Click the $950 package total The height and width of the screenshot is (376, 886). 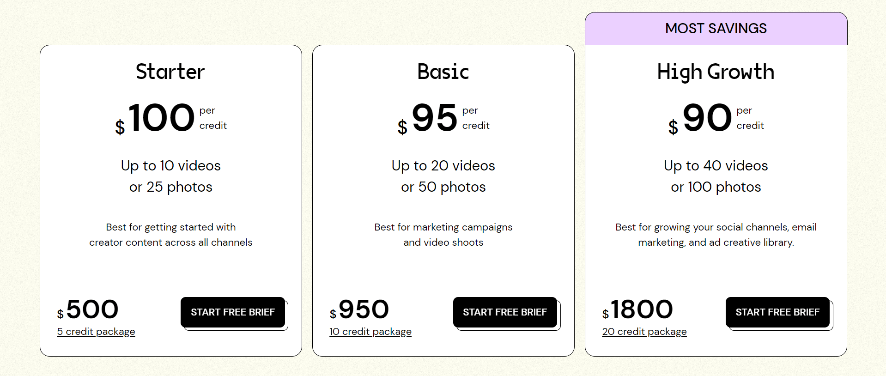coord(359,309)
